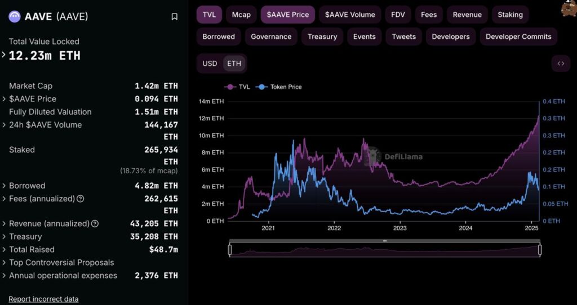The height and width of the screenshot is (305, 577).
Task: Toggle the Governance chart metric
Action: click(x=271, y=37)
